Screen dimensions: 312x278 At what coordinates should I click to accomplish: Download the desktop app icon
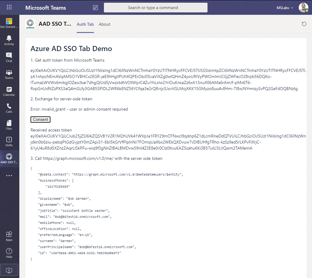(9, 270)
